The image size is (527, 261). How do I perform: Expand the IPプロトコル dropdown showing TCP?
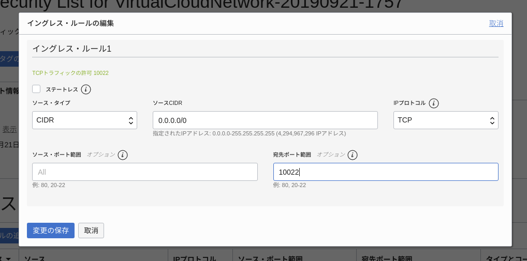pyautogui.click(x=445, y=120)
